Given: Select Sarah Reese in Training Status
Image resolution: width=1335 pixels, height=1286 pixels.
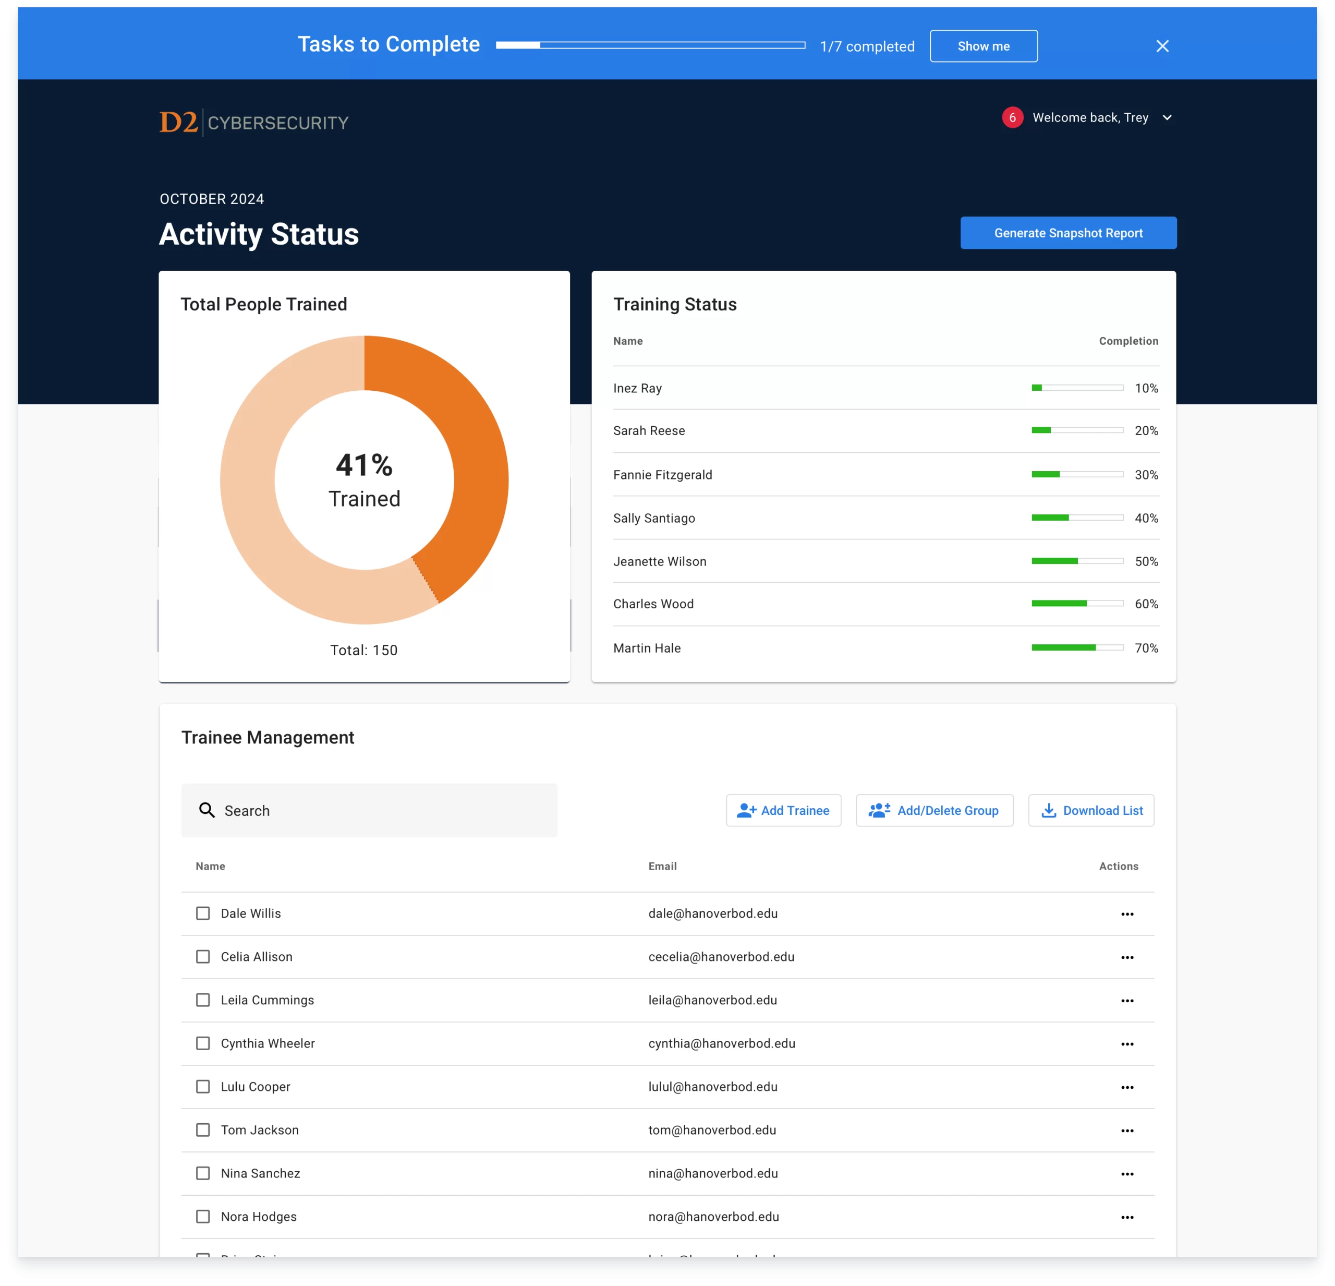Looking at the screenshot, I should pyautogui.click(x=885, y=431).
